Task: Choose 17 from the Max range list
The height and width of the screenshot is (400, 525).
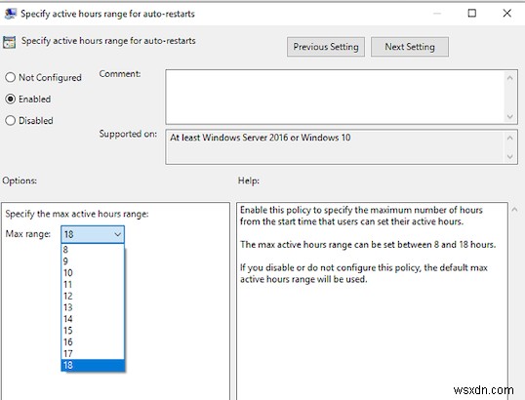Action: (x=93, y=353)
